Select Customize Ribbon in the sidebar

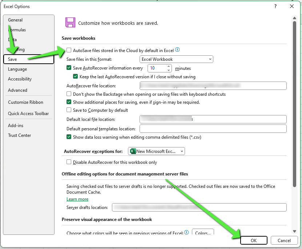(x=25, y=102)
